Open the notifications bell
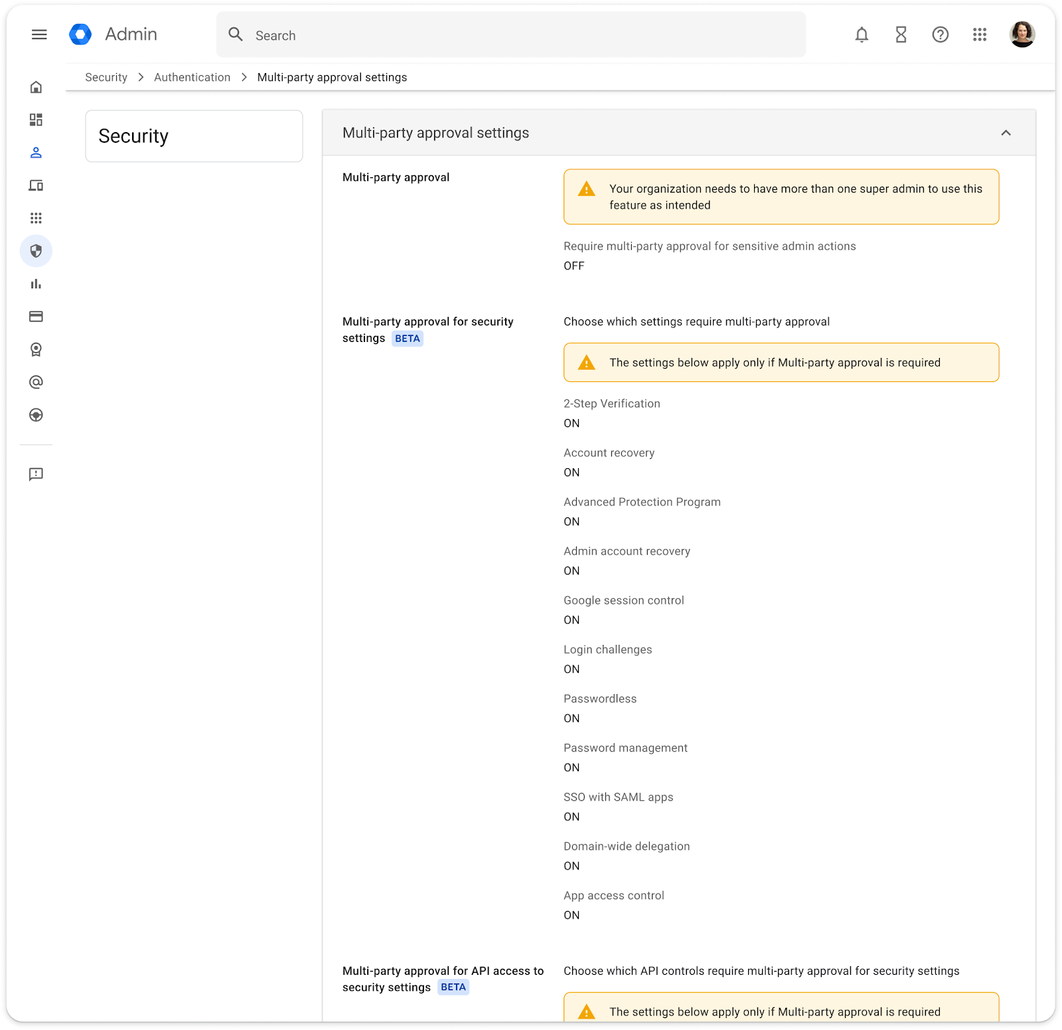1062x1030 pixels. pos(862,35)
